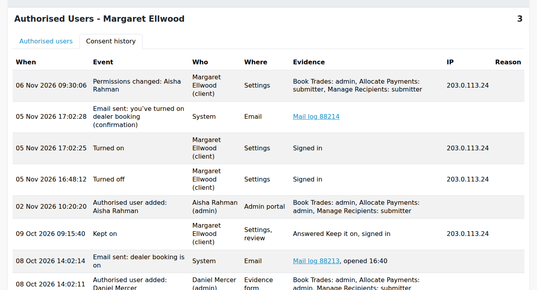Open Mail log 88214 link
537x290 pixels.
point(316,117)
